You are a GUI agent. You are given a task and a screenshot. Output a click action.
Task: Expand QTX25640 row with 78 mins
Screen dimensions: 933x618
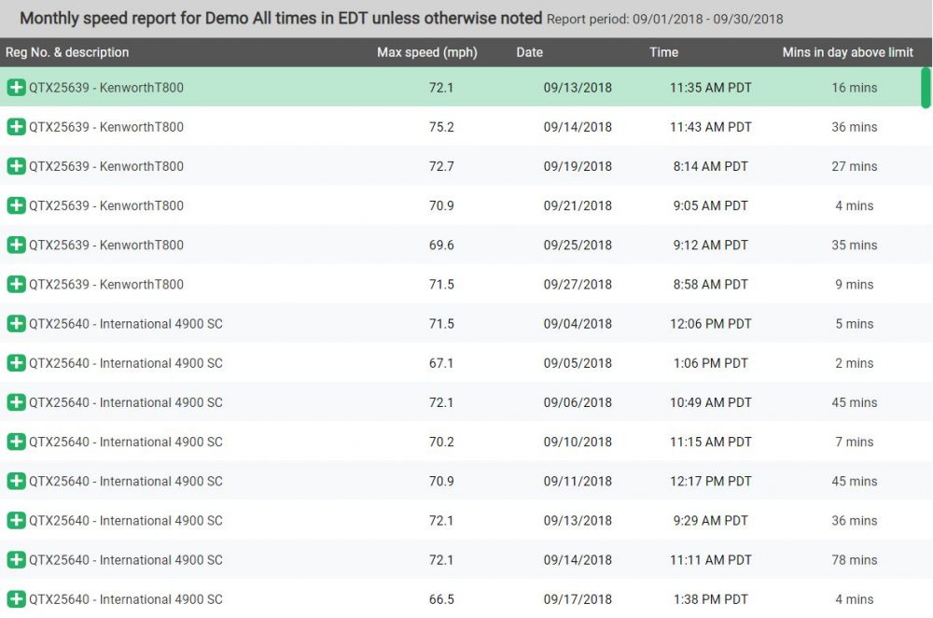[16, 559]
